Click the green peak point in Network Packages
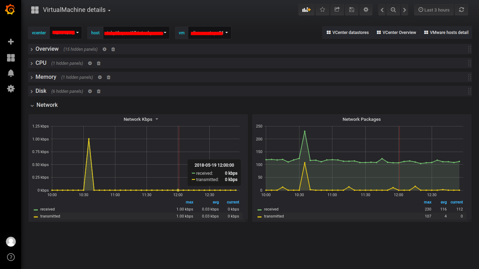 pos(305,131)
